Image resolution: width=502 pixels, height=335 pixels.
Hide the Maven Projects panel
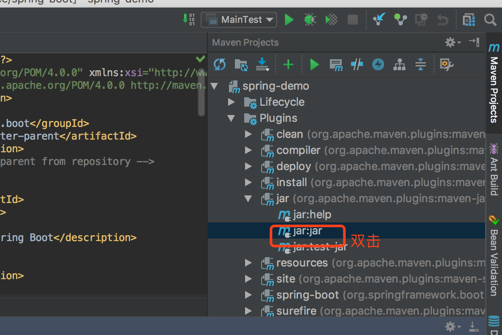coord(474,42)
